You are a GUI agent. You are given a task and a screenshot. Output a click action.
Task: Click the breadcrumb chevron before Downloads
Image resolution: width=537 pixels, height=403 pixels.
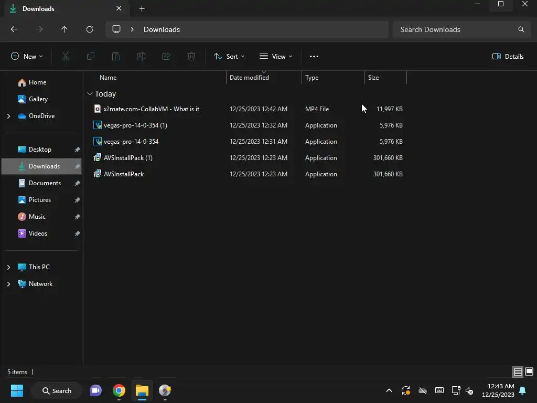132,29
